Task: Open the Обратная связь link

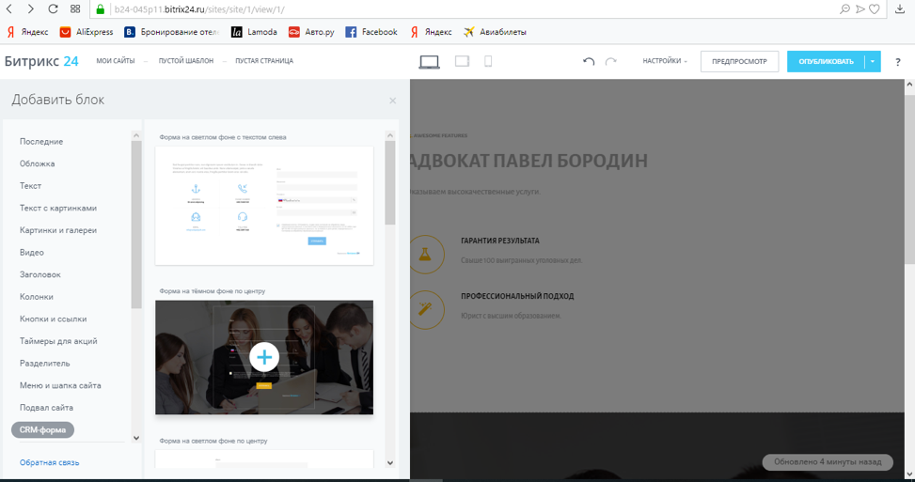Action: pos(50,462)
